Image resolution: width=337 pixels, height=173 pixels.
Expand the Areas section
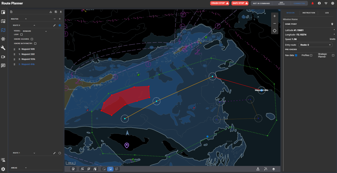coord(26,168)
